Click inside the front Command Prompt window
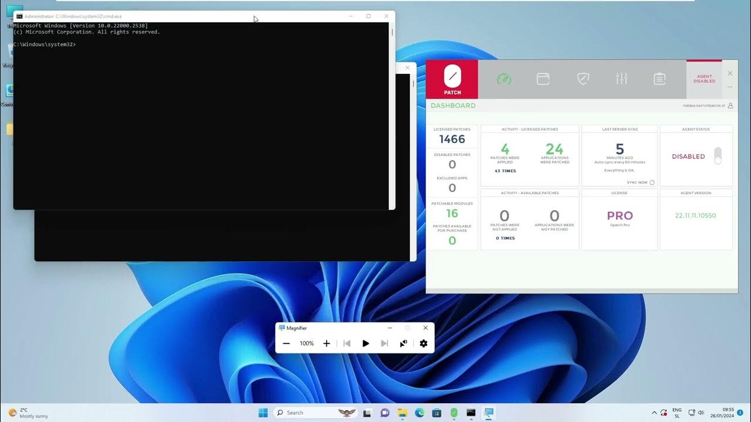The height and width of the screenshot is (422, 751). (201, 115)
